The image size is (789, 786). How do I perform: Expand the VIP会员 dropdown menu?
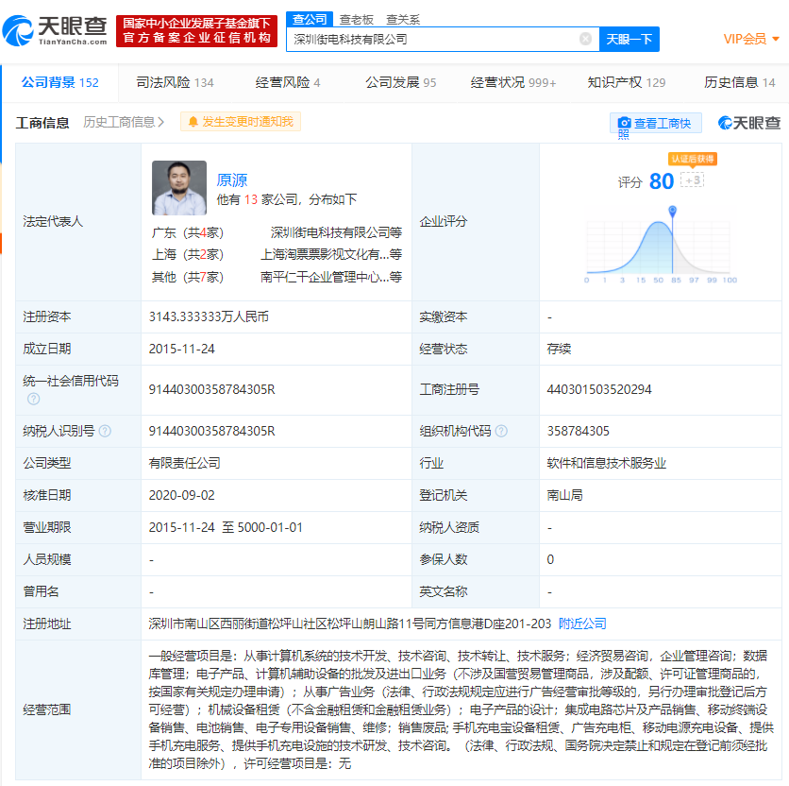coord(751,39)
